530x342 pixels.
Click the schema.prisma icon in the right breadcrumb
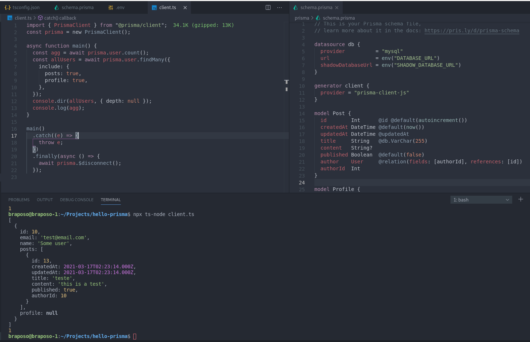point(318,17)
